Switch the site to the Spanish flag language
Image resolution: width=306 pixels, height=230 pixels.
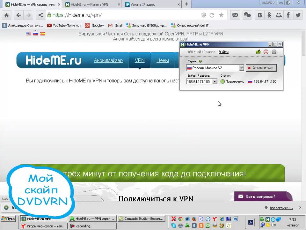click(x=43, y=34)
